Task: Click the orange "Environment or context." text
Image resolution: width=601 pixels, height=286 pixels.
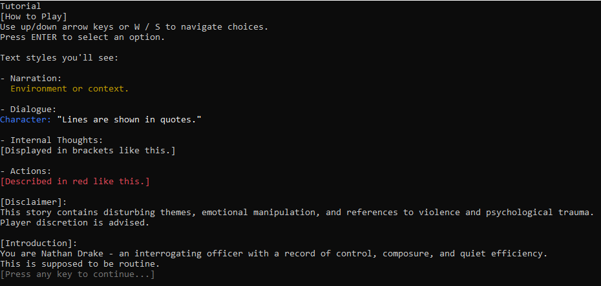Action: point(69,89)
